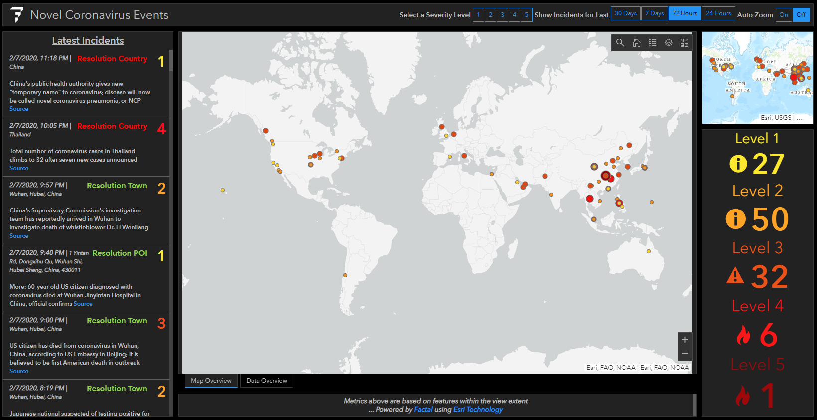817x420 pixels.
Task: Click the Level 3 count 32
Action: tap(769, 277)
